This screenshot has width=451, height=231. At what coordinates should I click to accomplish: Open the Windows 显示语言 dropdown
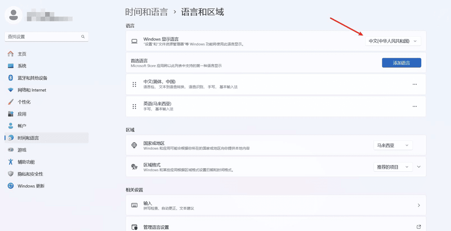pyautogui.click(x=393, y=41)
